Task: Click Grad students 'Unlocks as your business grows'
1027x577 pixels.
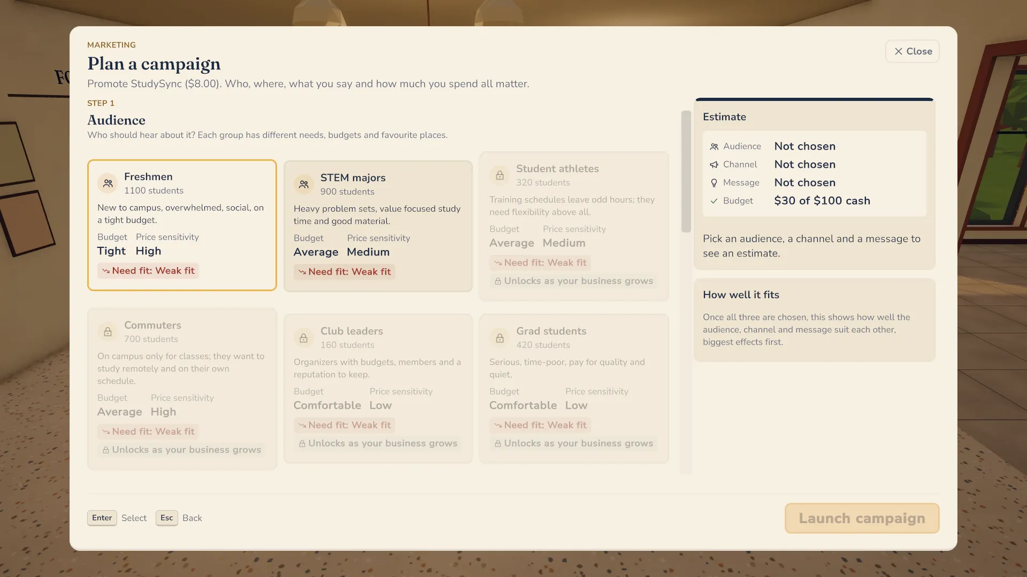Action: pyautogui.click(x=573, y=443)
